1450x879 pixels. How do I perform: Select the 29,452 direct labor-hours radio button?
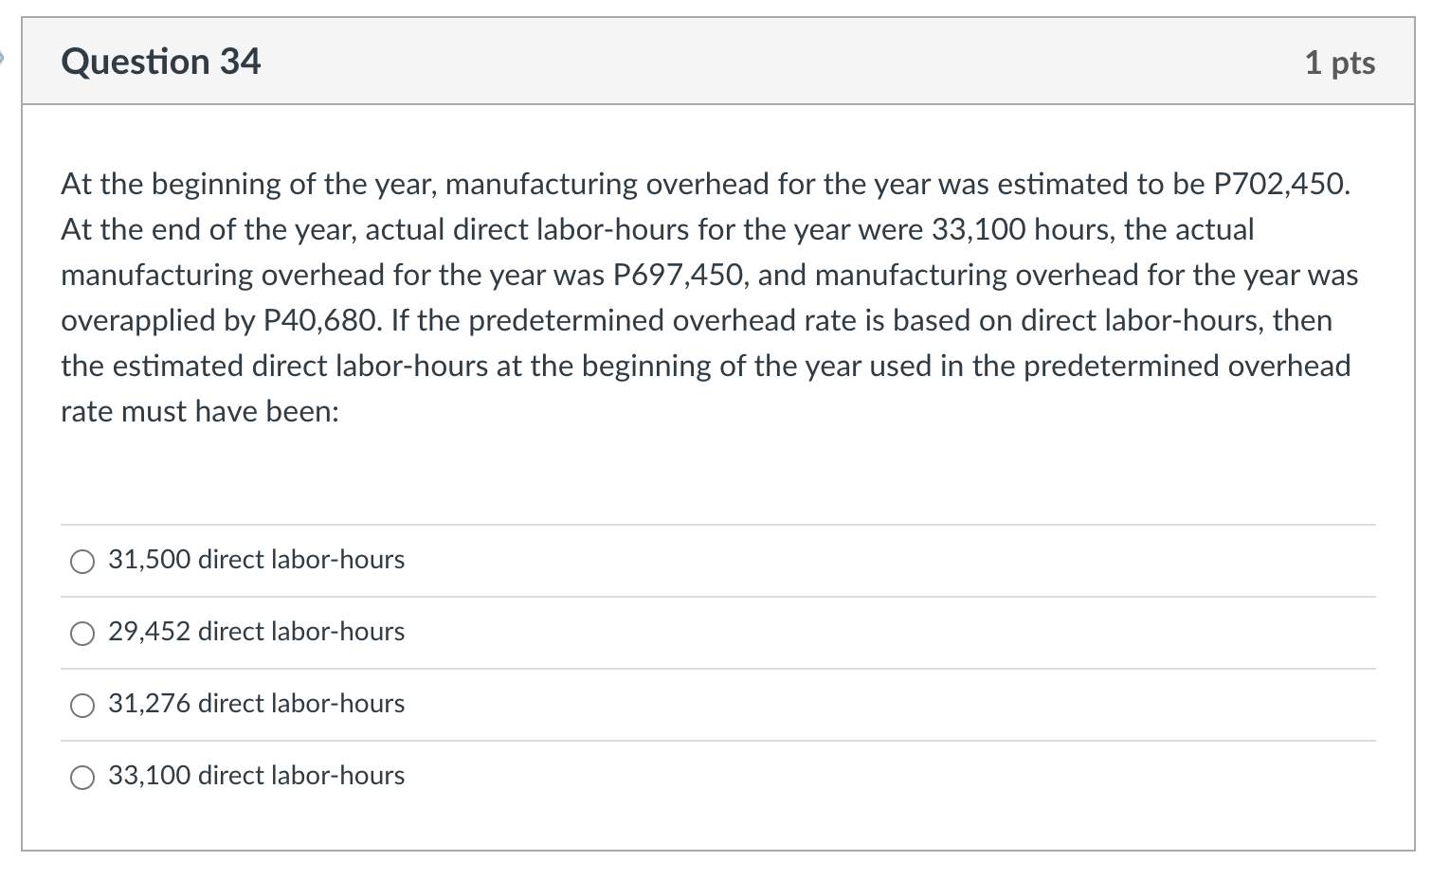coord(82,633)
